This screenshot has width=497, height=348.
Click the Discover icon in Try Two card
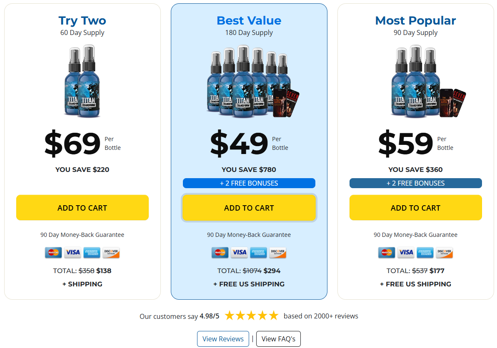[111, 252]
